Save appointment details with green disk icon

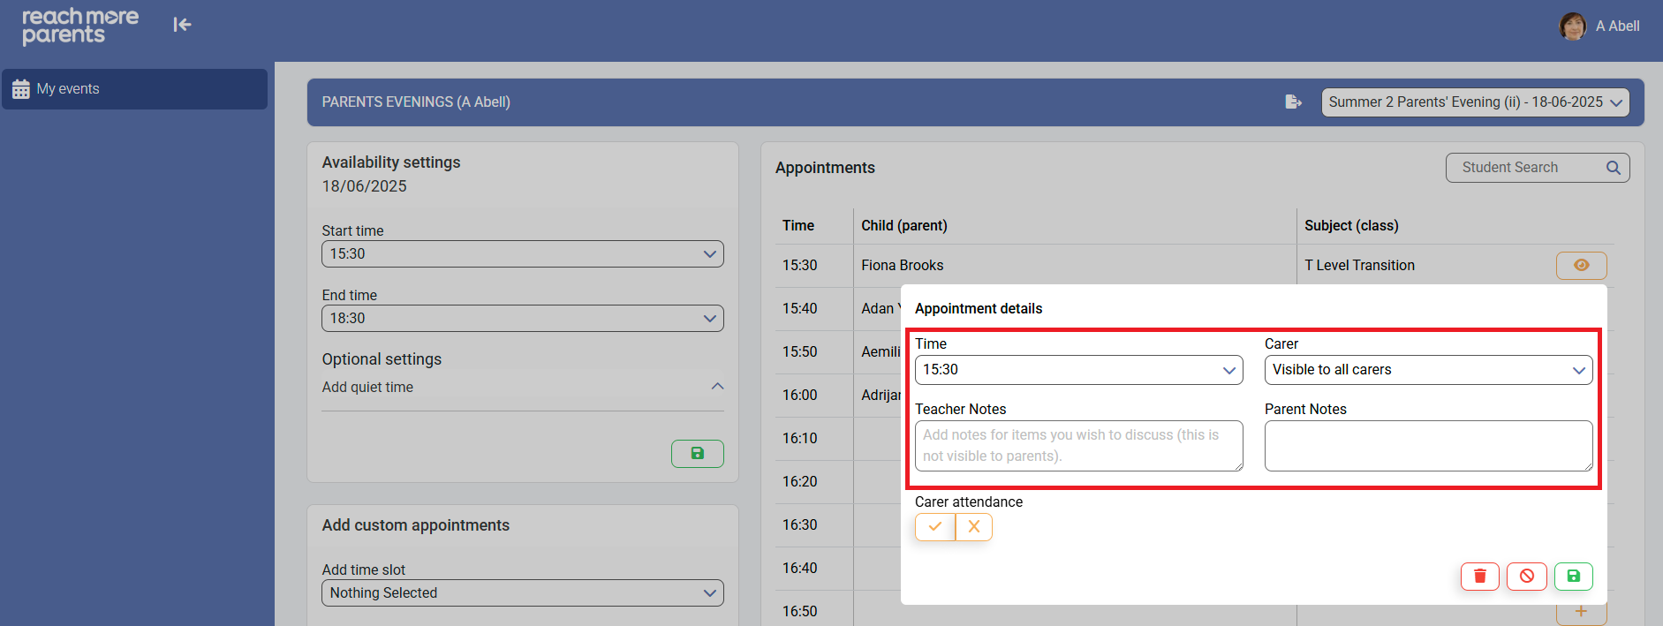tap(1573, 577)
